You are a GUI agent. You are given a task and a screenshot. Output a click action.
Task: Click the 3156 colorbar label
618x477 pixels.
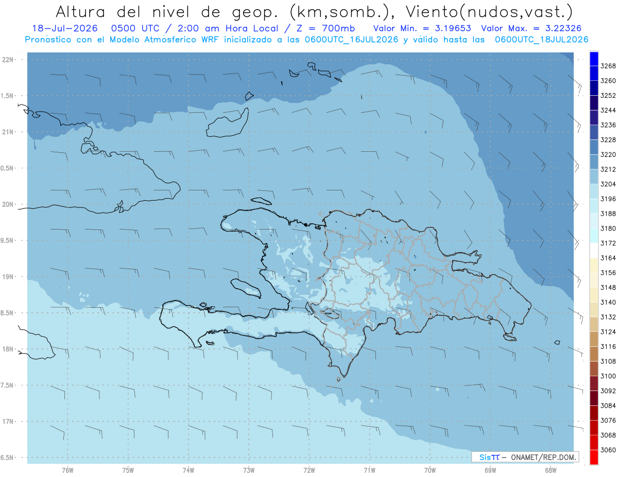point(608,273)
